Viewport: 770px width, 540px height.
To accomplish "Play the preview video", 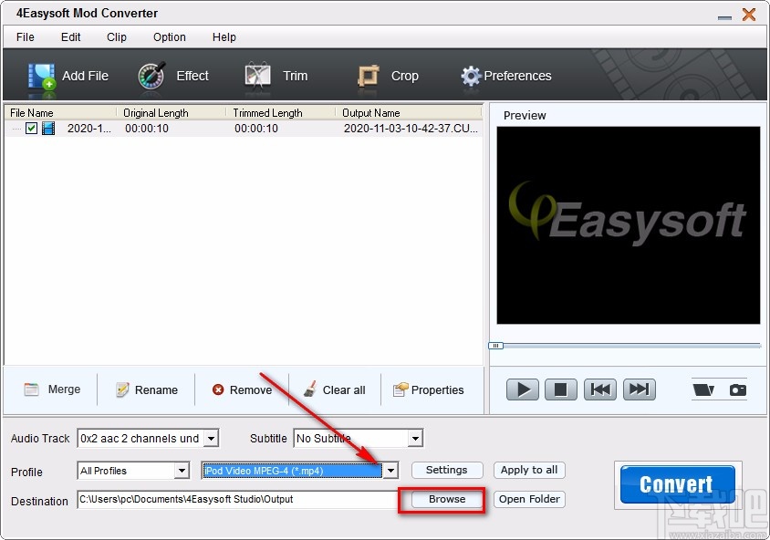I will click(522, 389).
